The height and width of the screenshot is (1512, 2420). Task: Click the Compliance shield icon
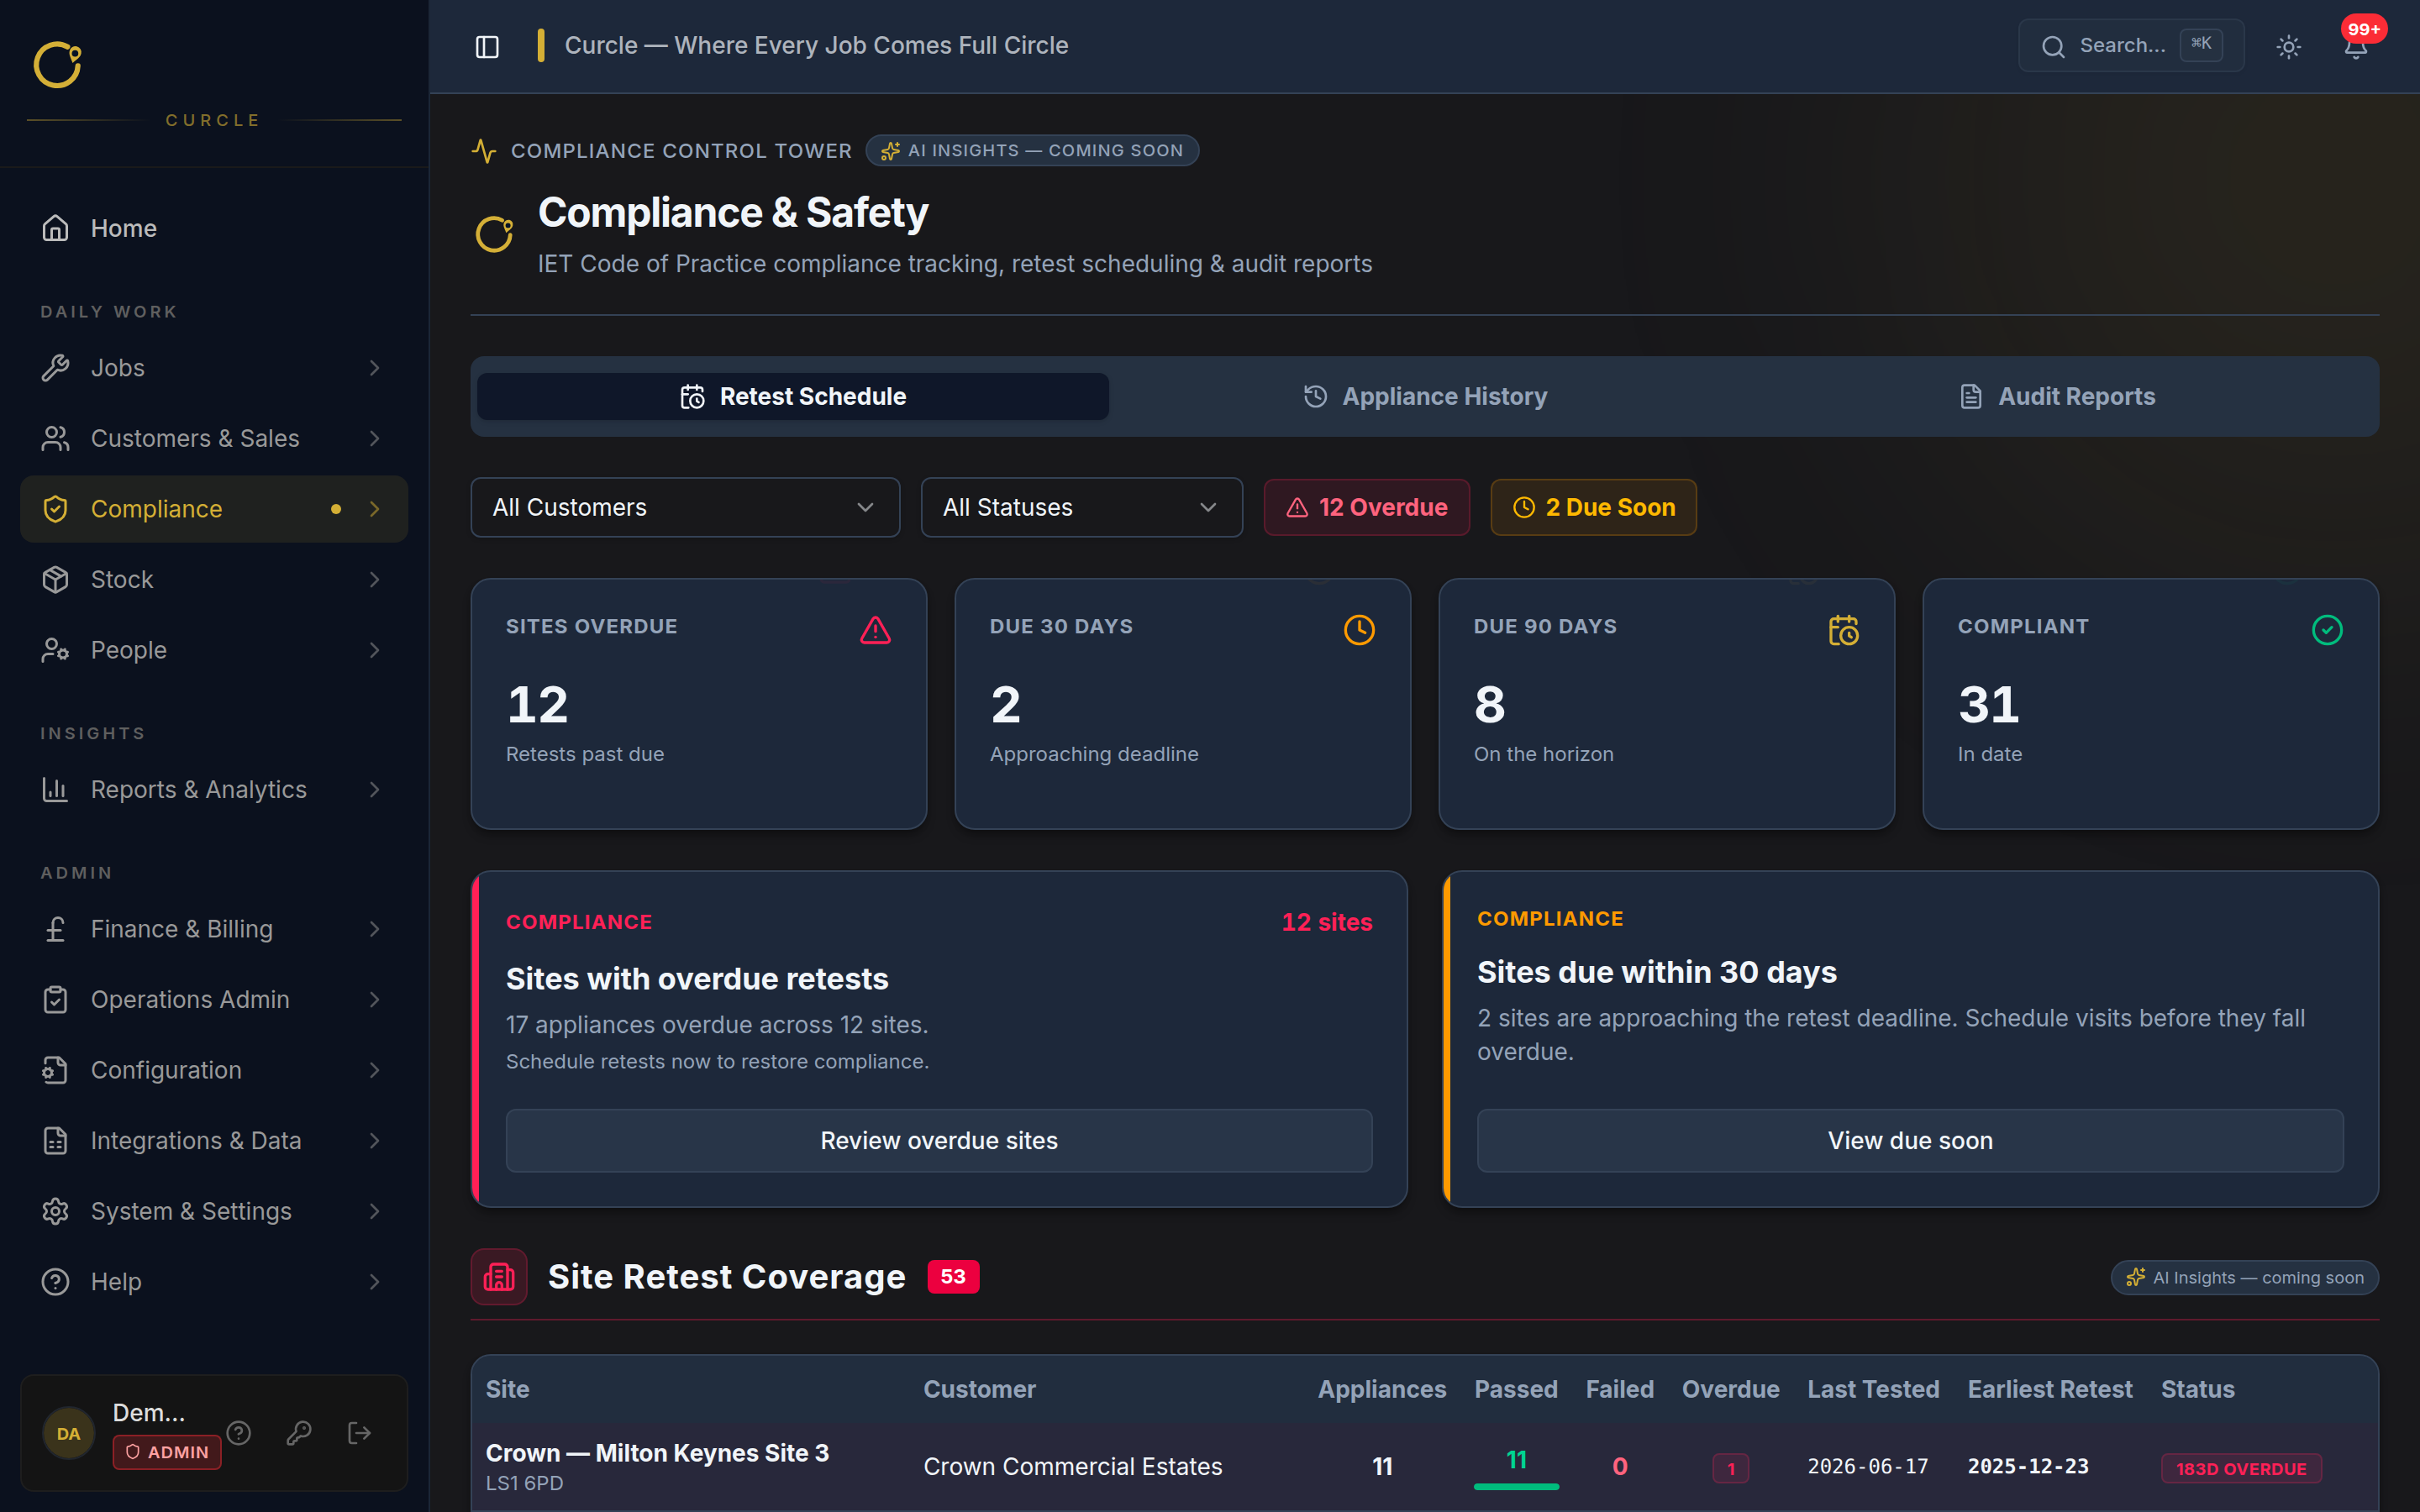[x=55, y=509]
